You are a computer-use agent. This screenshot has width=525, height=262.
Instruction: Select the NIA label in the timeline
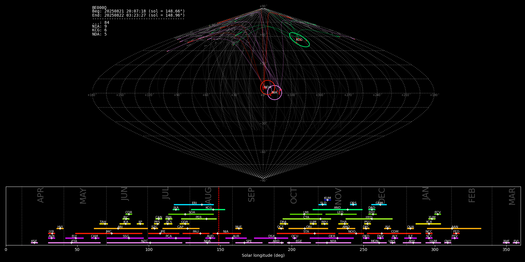point(226,232)
